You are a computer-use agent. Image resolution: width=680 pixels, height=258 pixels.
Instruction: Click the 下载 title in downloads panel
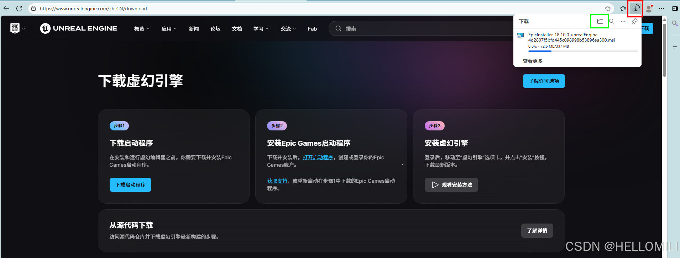(524, 21)
